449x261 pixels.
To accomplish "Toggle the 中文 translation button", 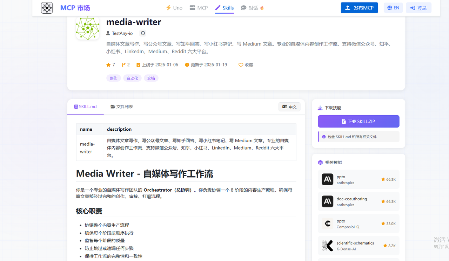I will [289, 107].
